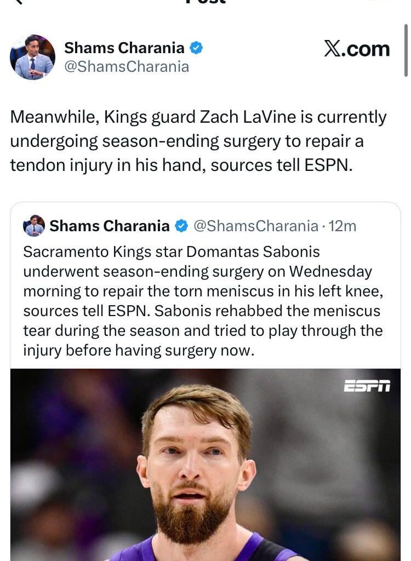Click the blue verified badge beside the top author name
Image resolution: width=411 pixels, height=561 pixels.
tap(196, 48)
